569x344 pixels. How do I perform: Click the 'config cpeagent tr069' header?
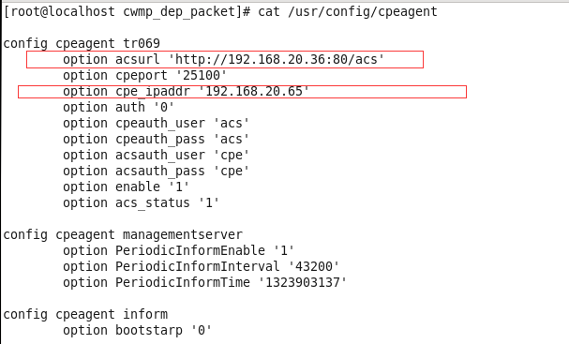(x=82, y=43)
